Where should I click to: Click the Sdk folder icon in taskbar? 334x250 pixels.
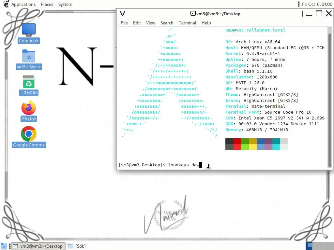(x=70, y=246)
